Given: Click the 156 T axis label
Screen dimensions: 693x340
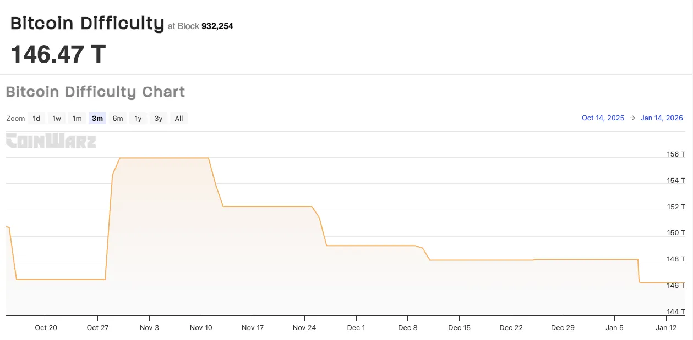Looking at the screenshot, I should pos(675,154).
